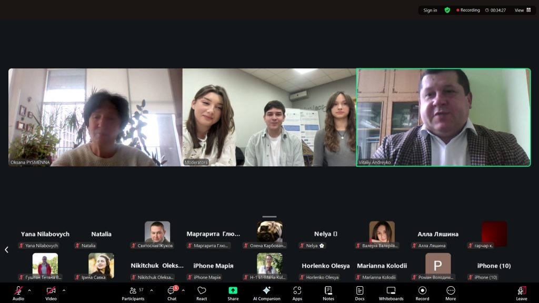Open the Apps panel
The height and width of the screenshot is (303, 539).
297,293
